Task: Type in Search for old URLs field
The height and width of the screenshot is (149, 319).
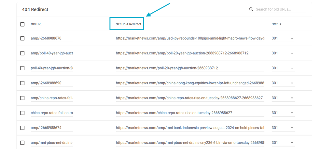Action: coord(280,9)
